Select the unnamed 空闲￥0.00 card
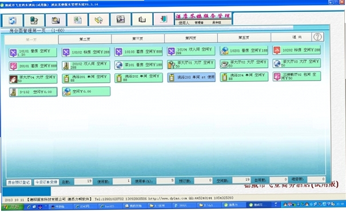The width and height of the screenshot is (346, 216). (x=86, y=91)
